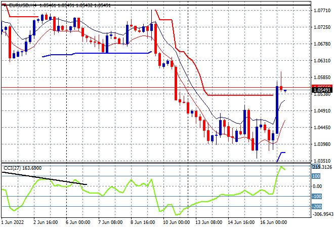The width and height of the screenshot is (334, 228).
Task: Click the CCI -100 level label
Action: click(317, 197)
